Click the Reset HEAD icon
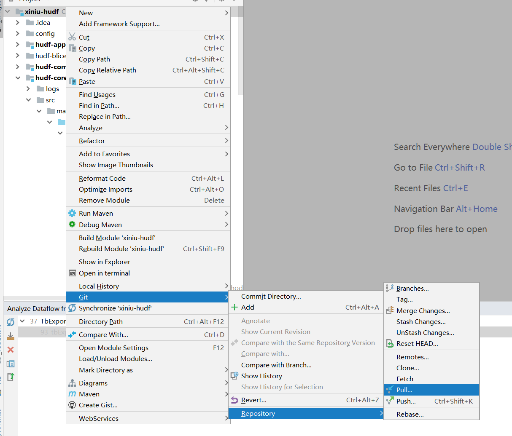 tap(390, 344)
